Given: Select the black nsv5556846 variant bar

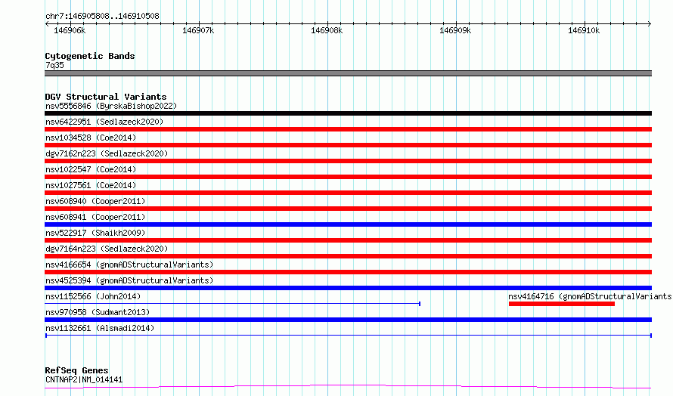Looking at the screenshot, I should coord(348,113).
